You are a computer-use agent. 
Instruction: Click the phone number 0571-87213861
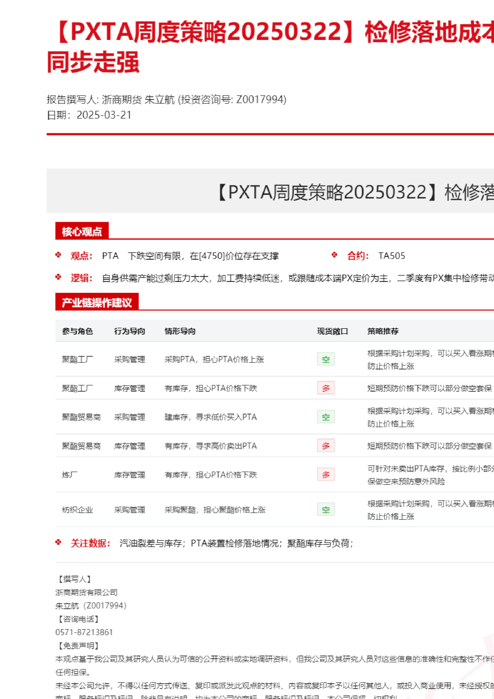(84, 632)
